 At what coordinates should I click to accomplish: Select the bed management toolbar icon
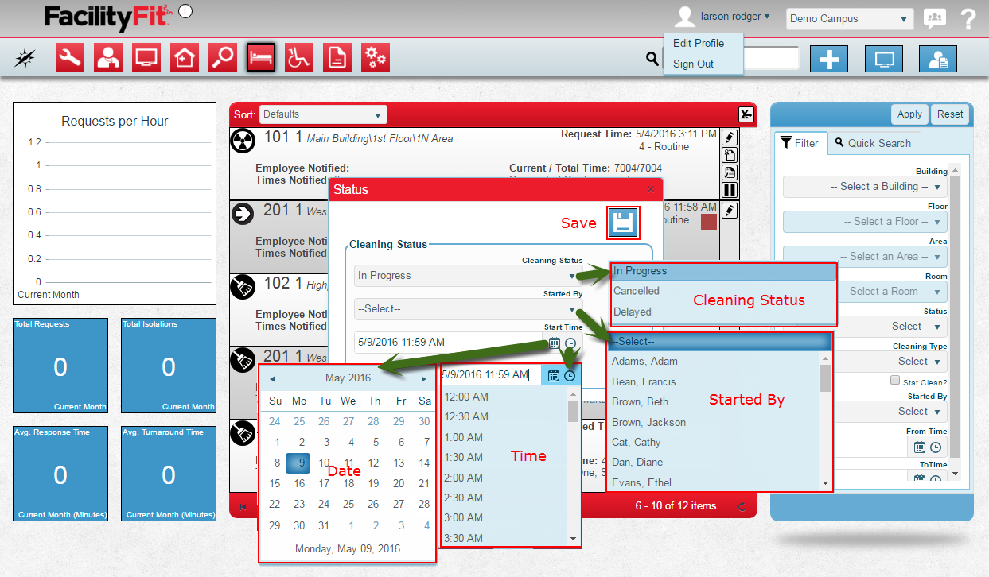tap(261, 57)
